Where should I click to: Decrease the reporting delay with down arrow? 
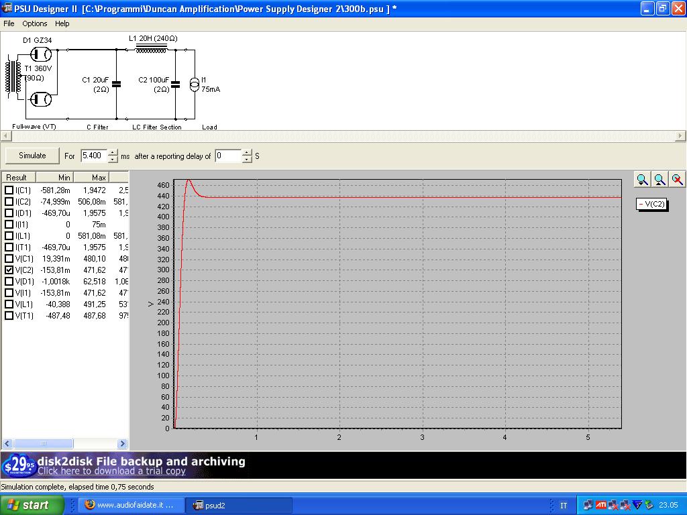pos(247,159)
